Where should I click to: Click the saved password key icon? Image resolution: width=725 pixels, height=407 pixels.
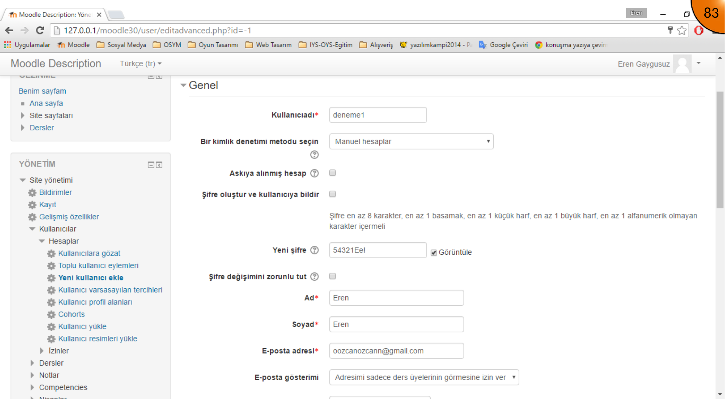click(x=670, y=30)
